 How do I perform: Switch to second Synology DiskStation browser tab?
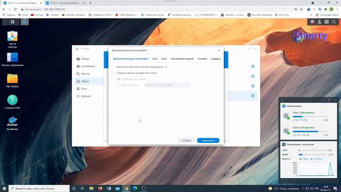click(65, 3)
